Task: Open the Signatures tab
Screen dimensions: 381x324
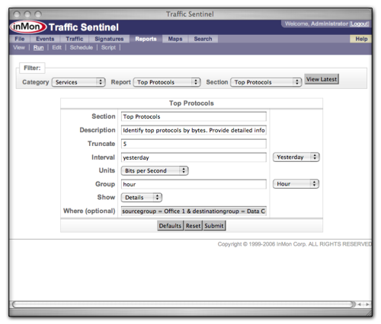Action: [x=109, y=39]
